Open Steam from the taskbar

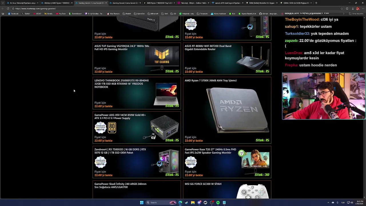pyautogui.click(x=186, y=203)
